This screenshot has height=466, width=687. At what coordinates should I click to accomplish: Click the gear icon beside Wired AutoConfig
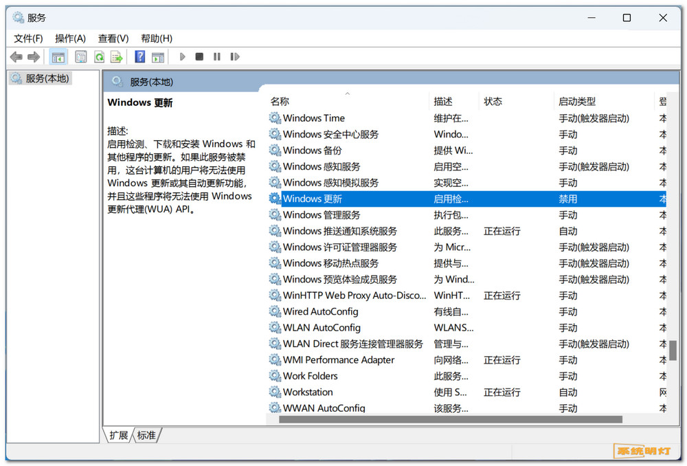pos(275,311)
